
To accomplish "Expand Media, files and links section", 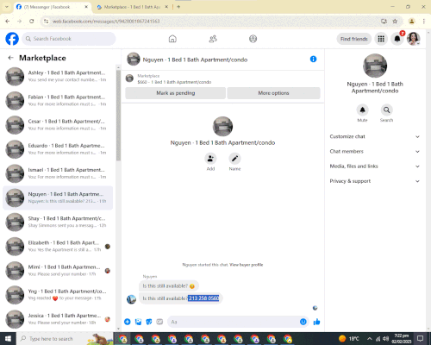I will coord(375,166).
